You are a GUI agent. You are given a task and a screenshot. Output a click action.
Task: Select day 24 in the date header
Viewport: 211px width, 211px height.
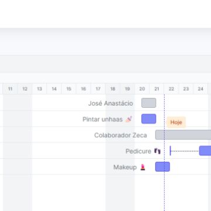[200, 89]
